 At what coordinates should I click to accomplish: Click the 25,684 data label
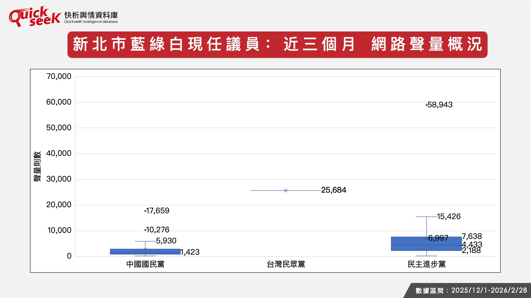[334, 190]
